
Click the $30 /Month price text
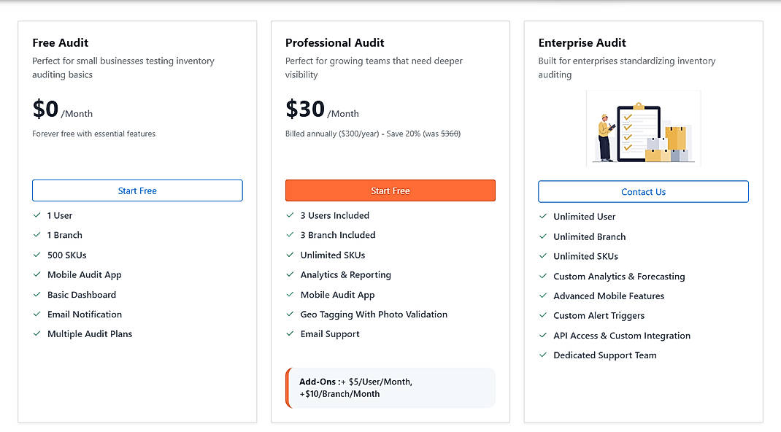tap(322, 109)
